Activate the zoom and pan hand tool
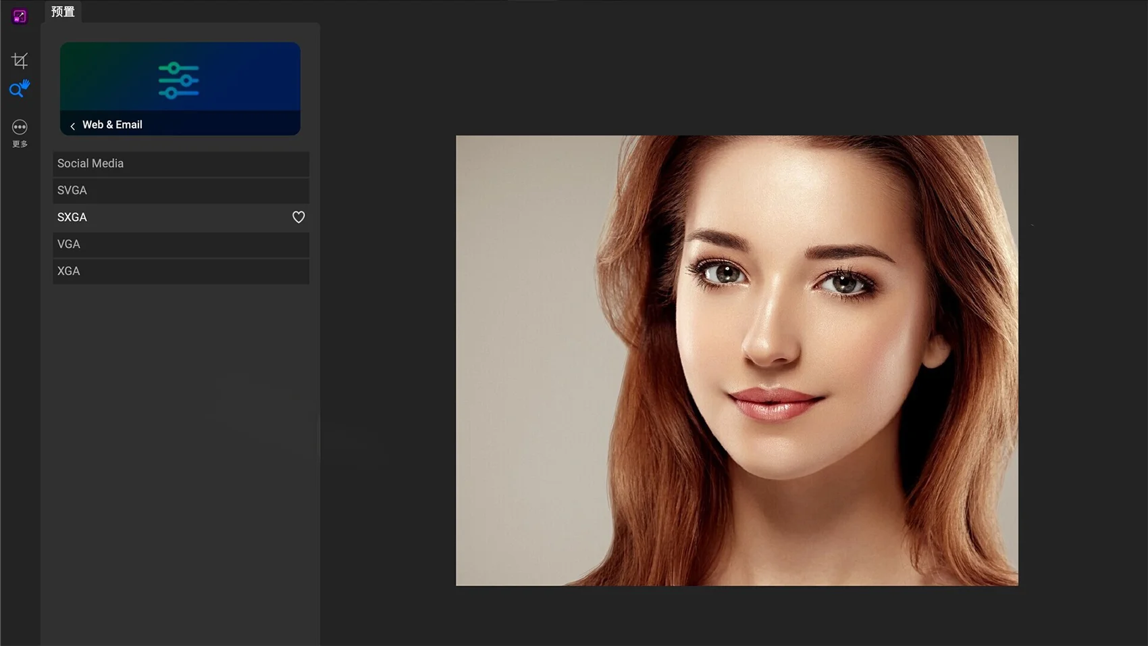Screen dimensions: 1148x646 pyautogui.click(x=20, y=89)
